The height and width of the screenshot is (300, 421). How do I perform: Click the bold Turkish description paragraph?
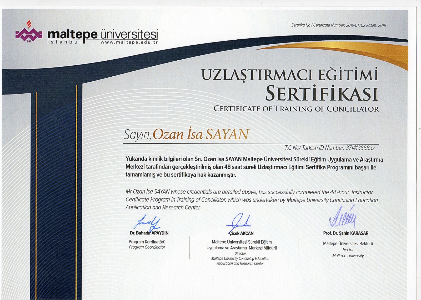click(x=254, y=167)
